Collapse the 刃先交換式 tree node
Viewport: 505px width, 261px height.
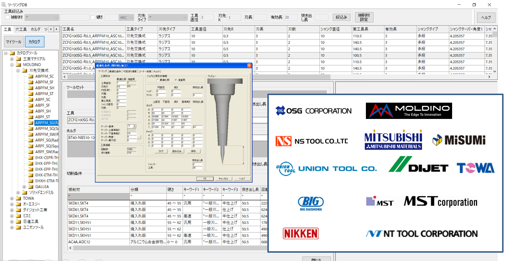[x=18, y=70]
